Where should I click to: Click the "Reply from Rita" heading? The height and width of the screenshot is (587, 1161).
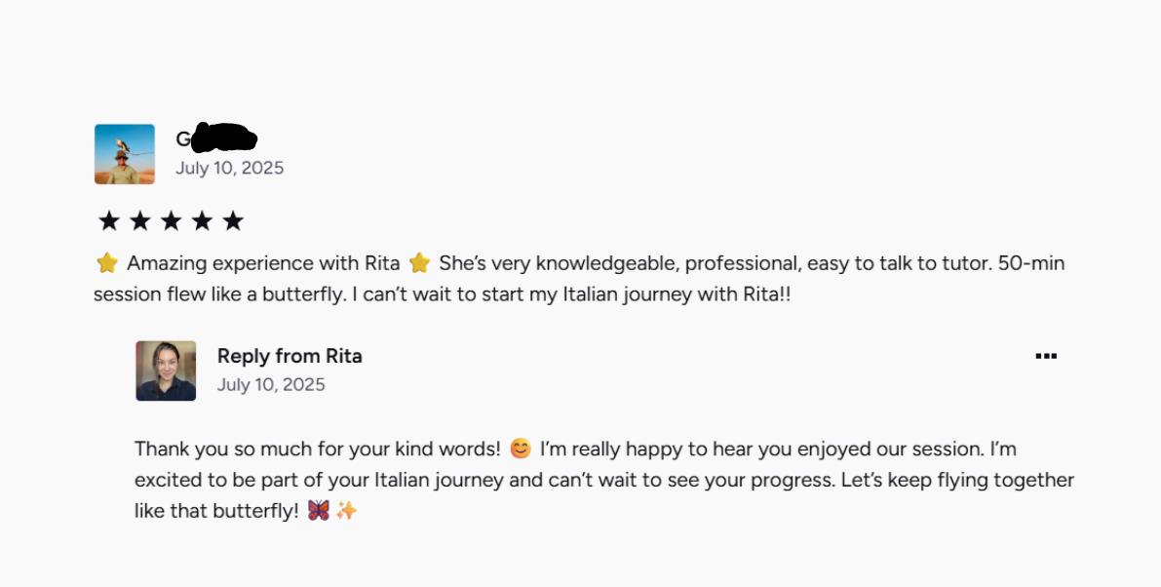coord(290,356)
